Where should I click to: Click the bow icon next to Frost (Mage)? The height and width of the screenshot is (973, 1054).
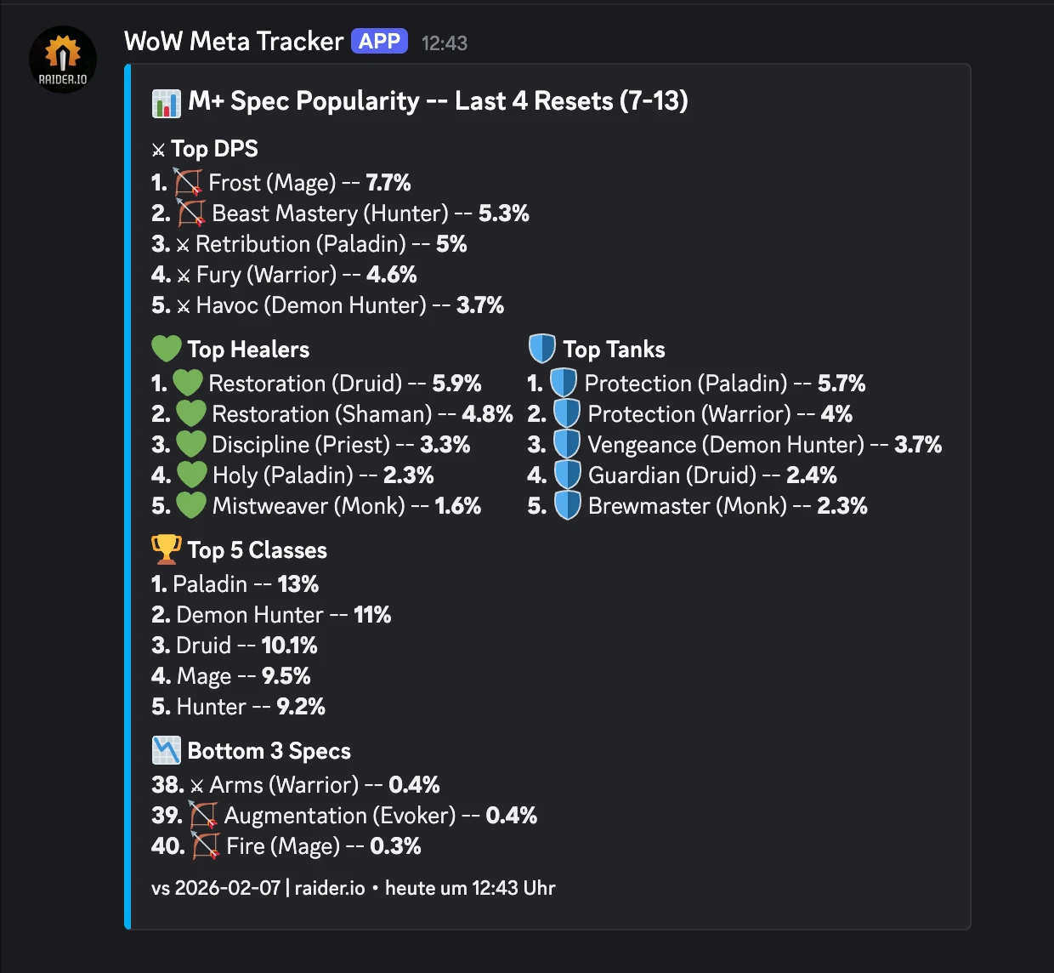pyautogui.click(x=188, y=183)
